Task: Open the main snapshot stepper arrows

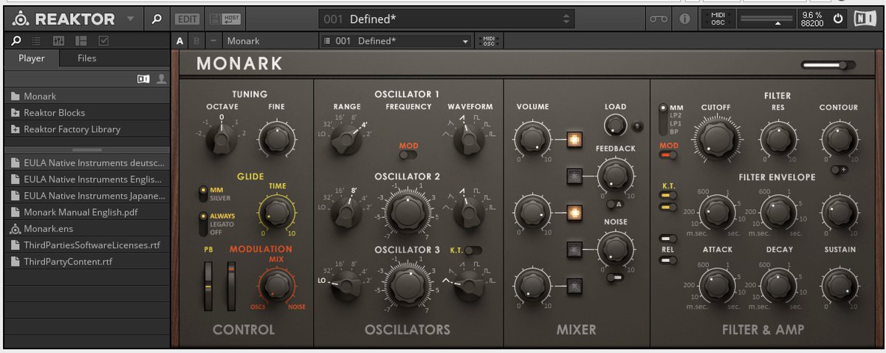Action: (566, 19)
